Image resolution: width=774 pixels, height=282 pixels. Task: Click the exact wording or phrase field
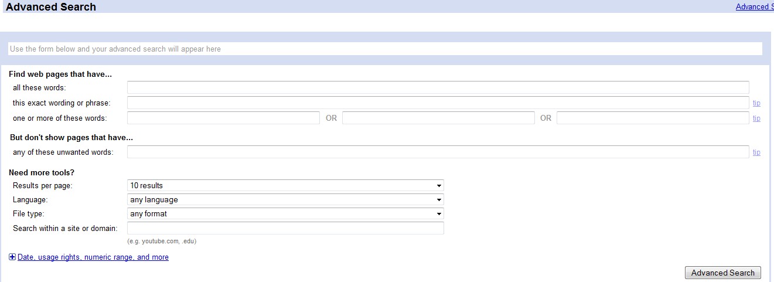click(438, 103)
